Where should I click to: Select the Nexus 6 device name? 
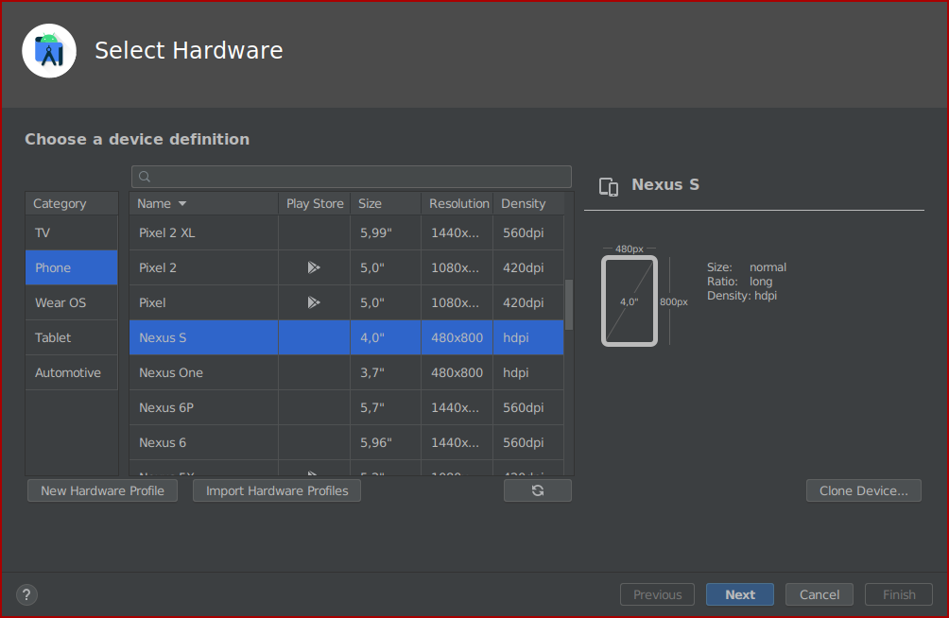(x=163, y=442)
